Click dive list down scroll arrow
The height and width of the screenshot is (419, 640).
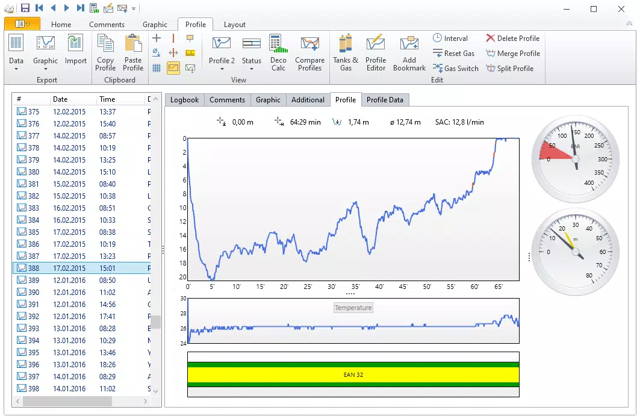tap(155, 391)
